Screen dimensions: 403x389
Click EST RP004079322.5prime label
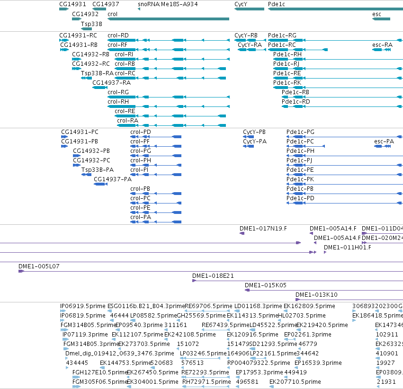[x=259, y=363]
